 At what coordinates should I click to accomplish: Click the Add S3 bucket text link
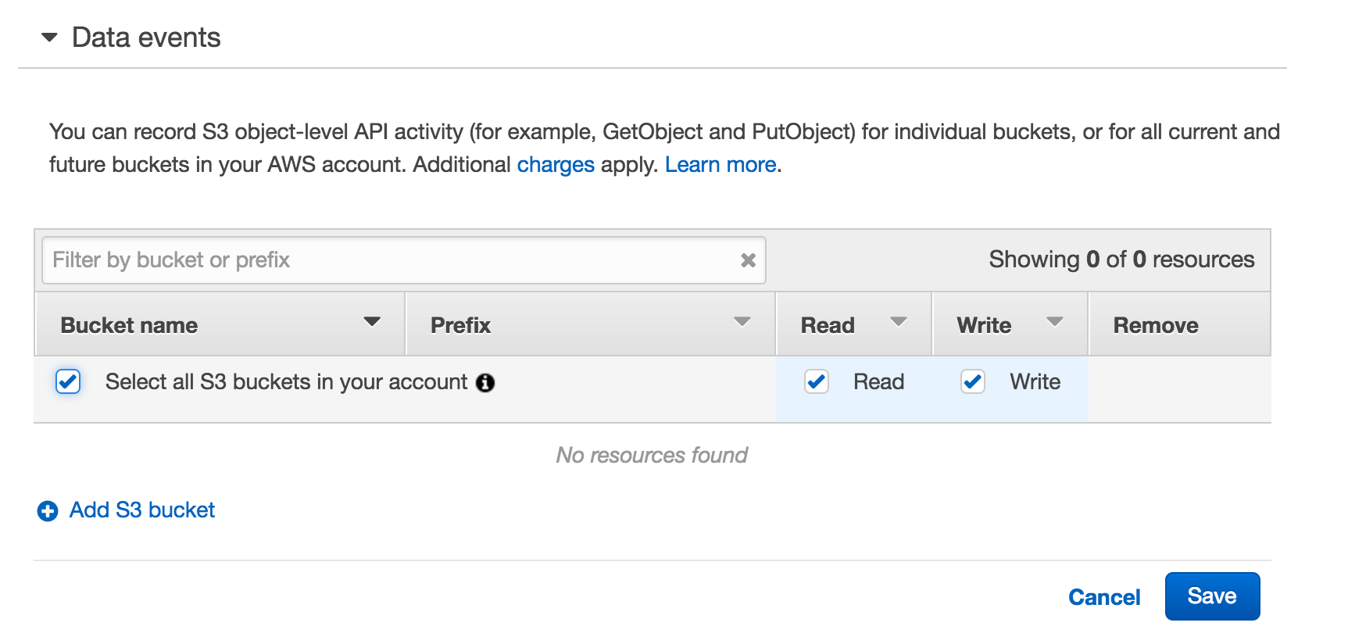tap(142, 510)
